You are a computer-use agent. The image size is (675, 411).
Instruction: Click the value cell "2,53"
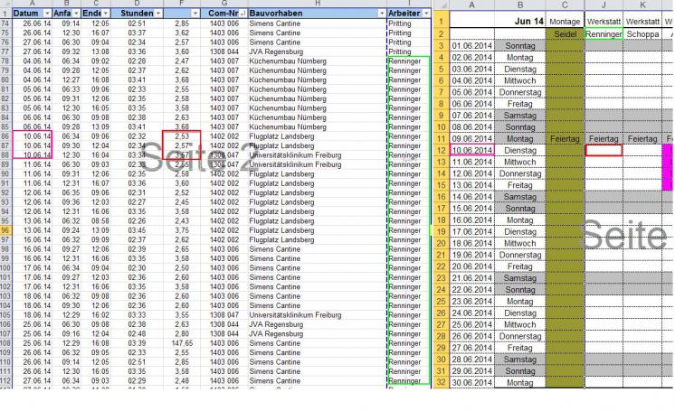coord(182,136)
